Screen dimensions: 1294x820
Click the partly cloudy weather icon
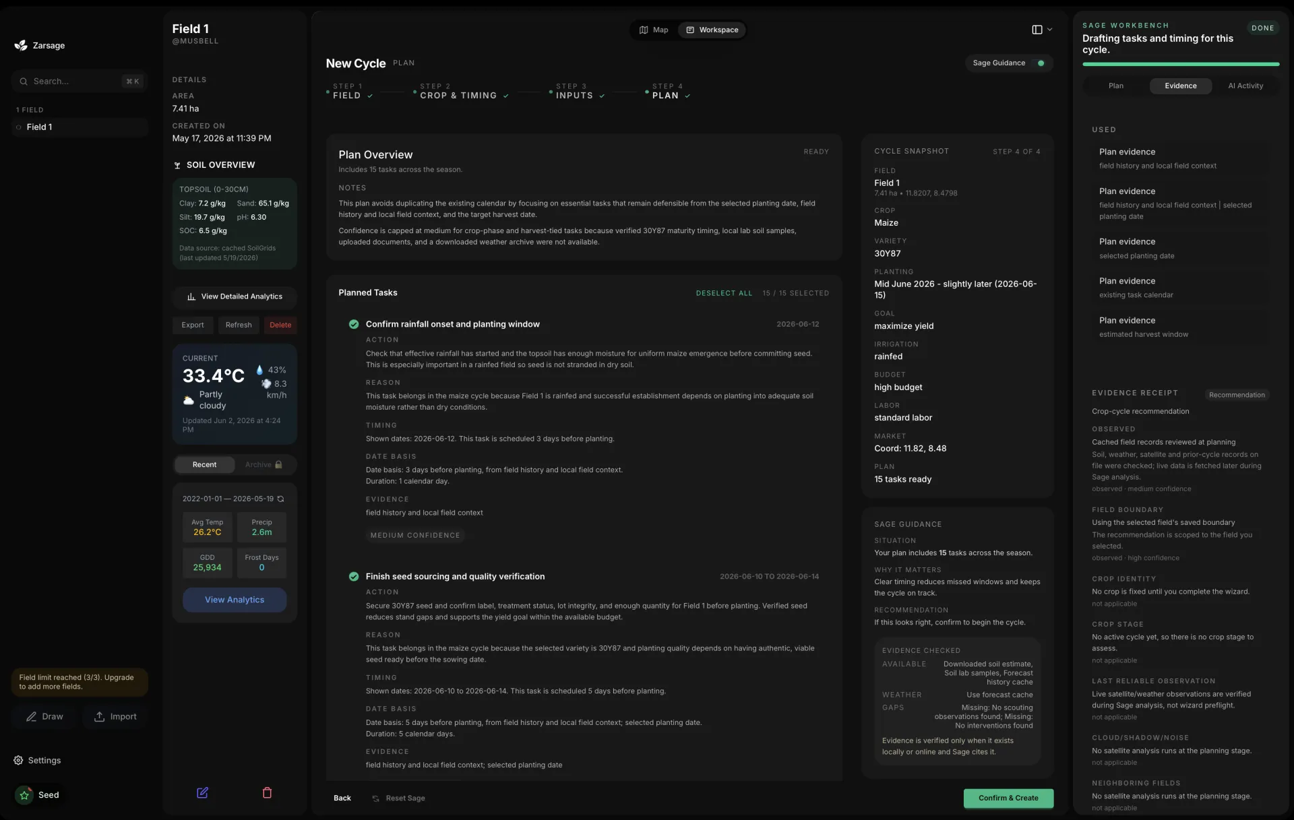pyautogui.click(x=189, y=400)
